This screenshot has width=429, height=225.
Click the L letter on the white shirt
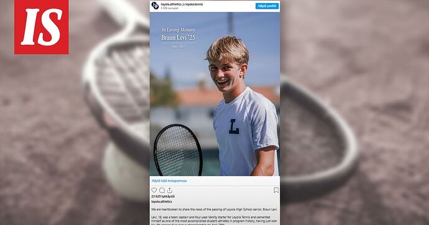234,127
